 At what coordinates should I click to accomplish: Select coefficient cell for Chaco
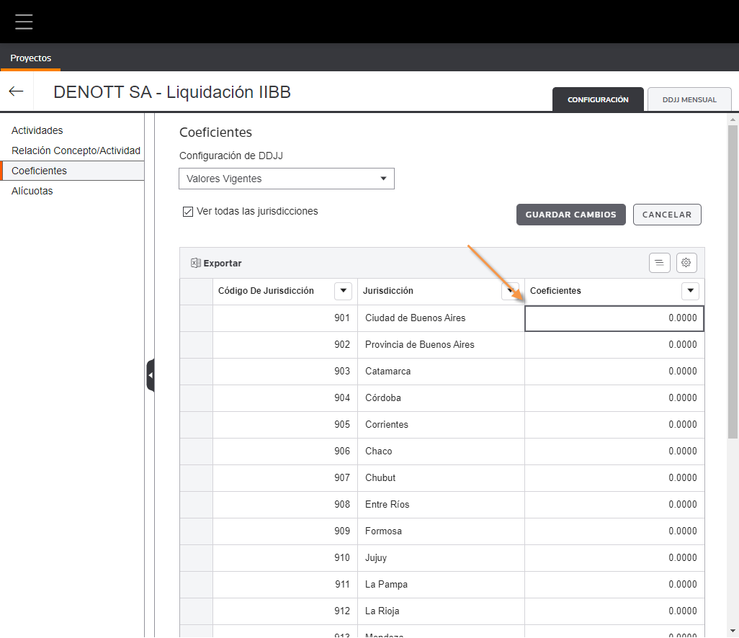coord(614,451)
